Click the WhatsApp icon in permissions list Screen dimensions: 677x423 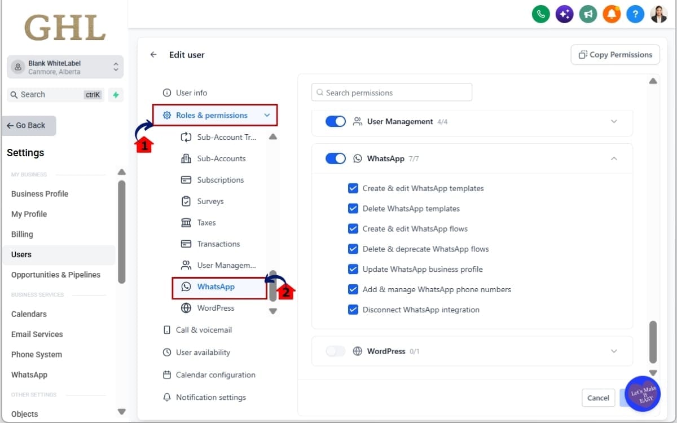tap(186, 287)
